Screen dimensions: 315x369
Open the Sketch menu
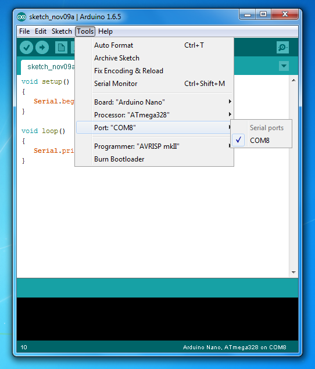pos(62,31)
